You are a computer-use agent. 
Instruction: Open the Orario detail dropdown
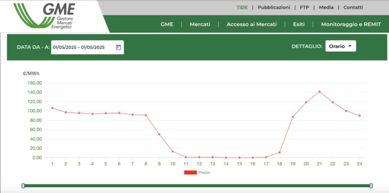(340, 46)
